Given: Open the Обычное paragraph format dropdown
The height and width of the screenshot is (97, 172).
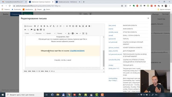Looking at the screenshot, I should 40,33.
